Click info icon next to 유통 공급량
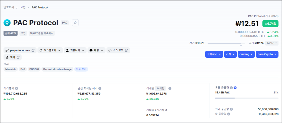Image resolution: width=282 pixels, height=123 pixels. [x=231, y=88]
